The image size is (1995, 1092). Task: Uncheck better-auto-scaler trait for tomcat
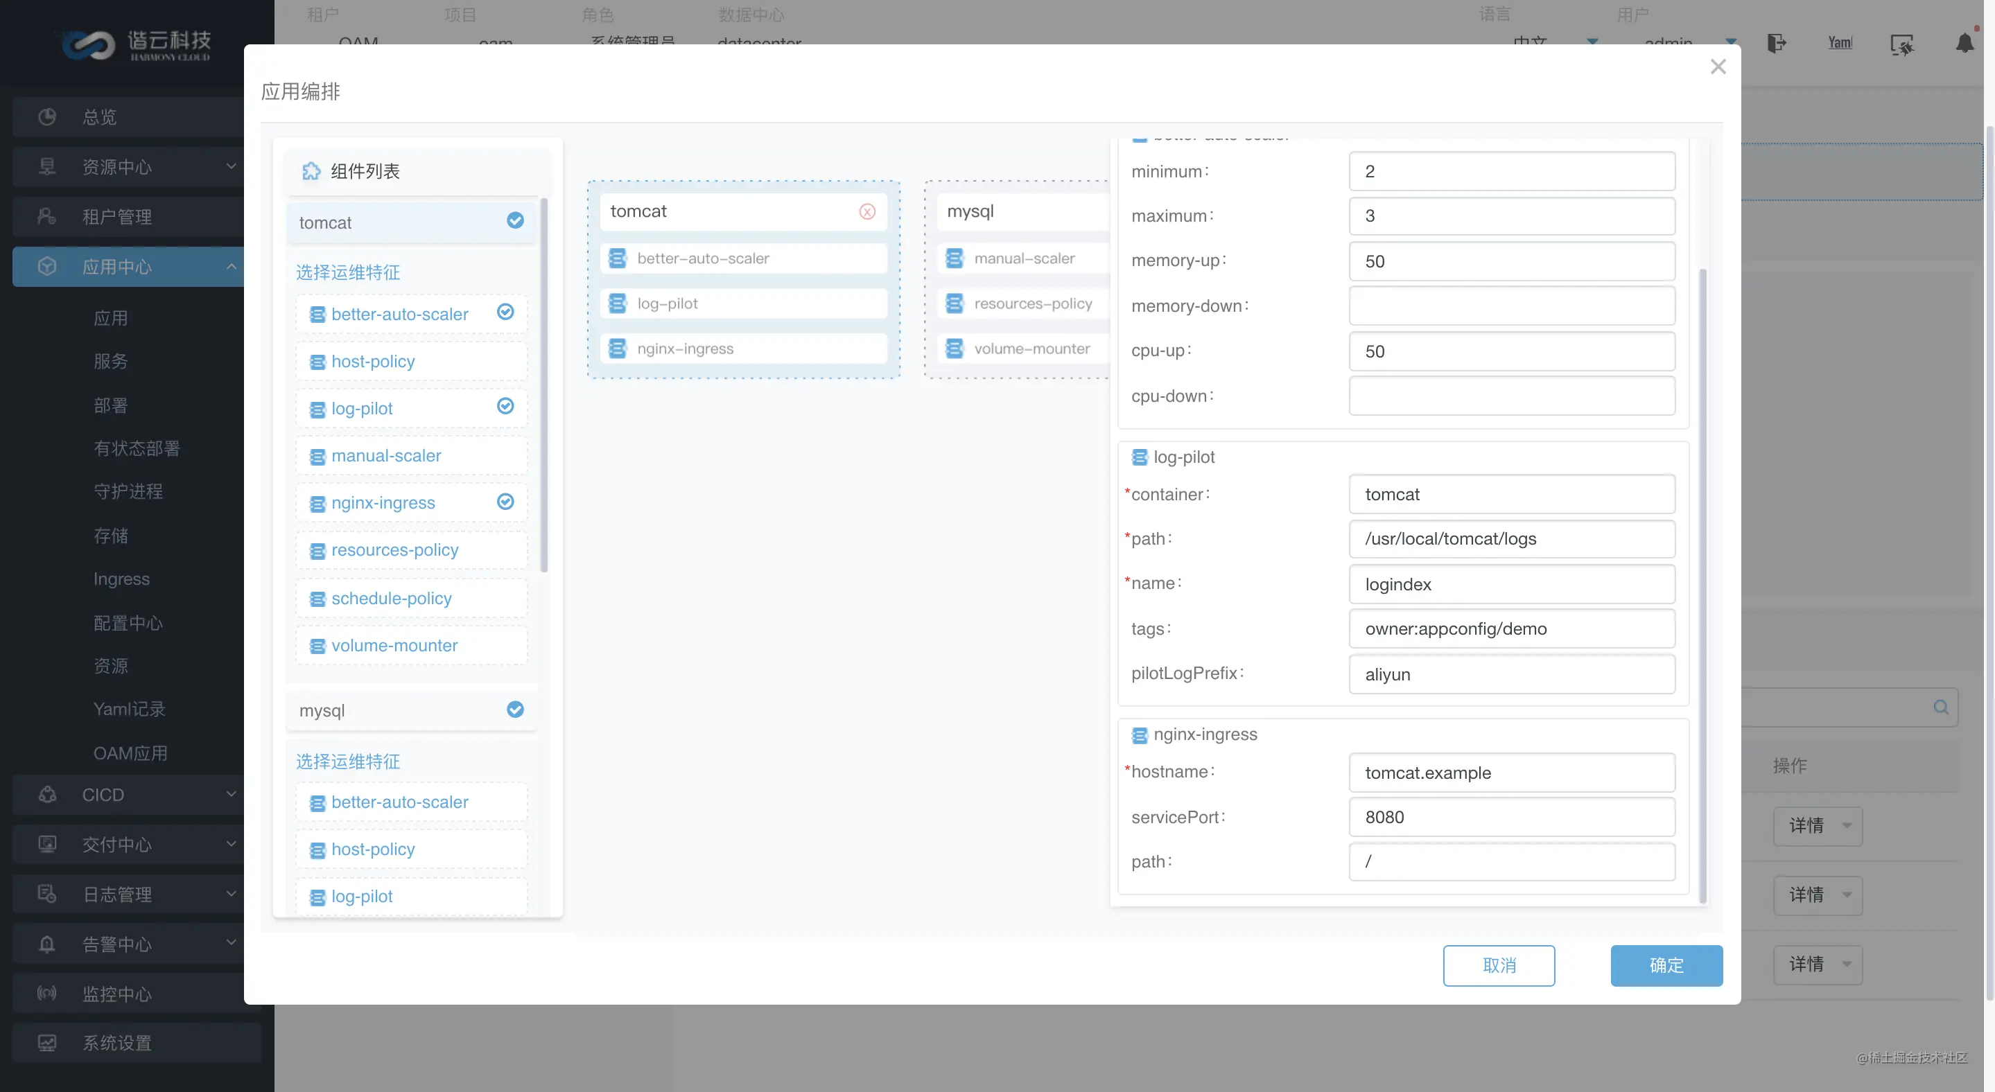pos(505,312)
